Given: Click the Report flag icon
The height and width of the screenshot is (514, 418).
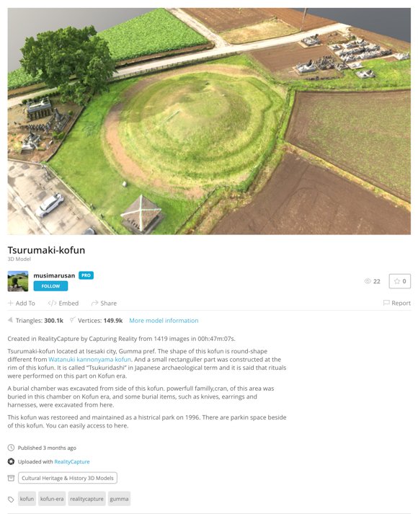Looking at the screenshot, I should click(386, 303).
